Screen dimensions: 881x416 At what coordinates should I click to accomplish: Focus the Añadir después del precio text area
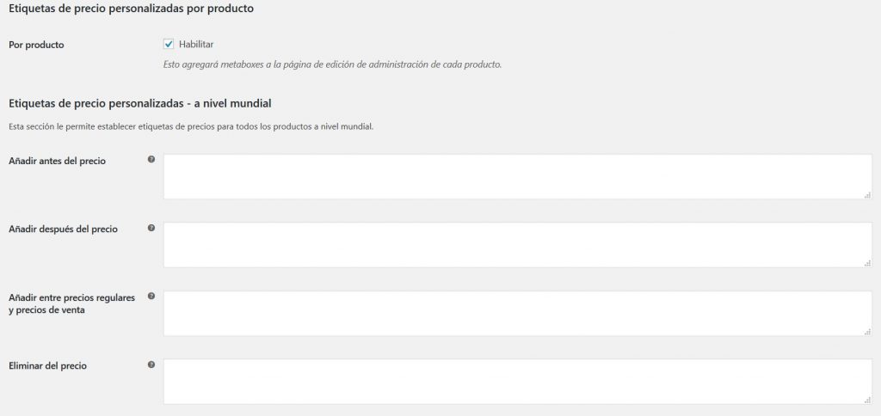[516, 245]
